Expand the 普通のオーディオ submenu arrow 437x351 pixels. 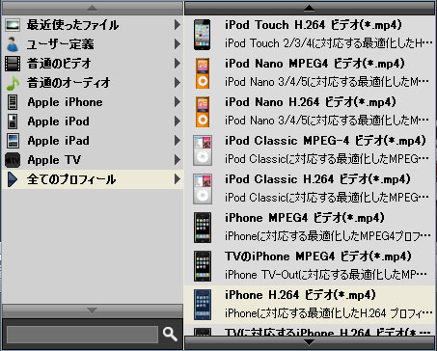(178, 83)
